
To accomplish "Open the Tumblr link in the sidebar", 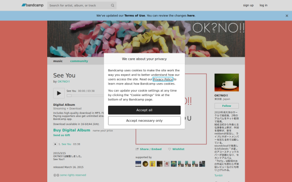I will 219,175.
